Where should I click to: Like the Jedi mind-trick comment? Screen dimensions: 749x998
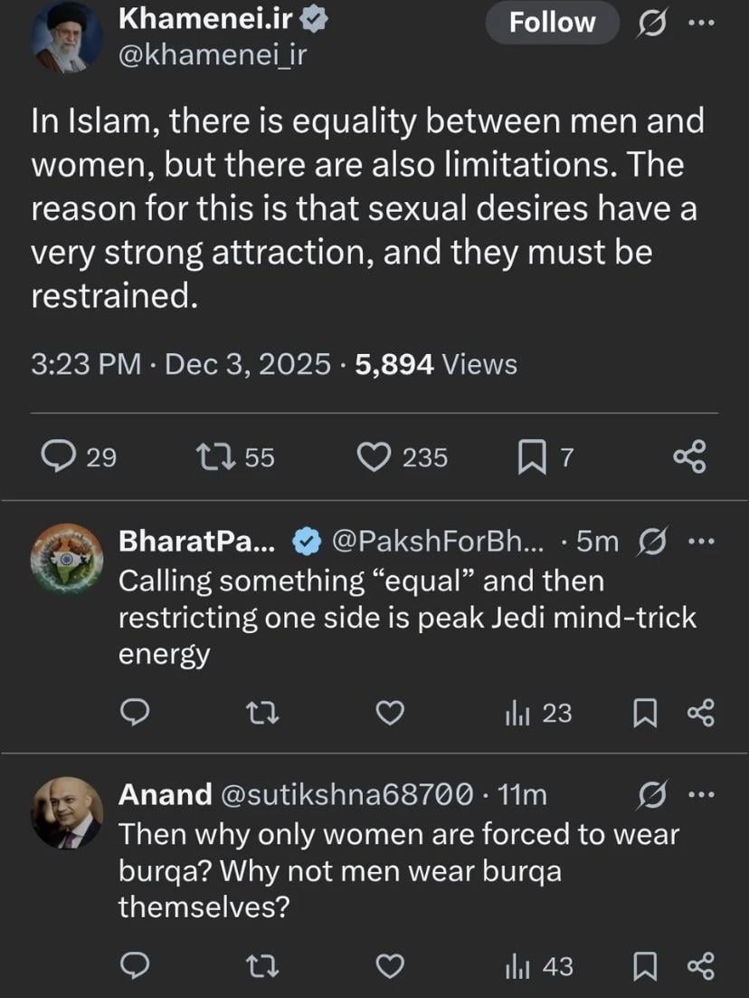click(x=390, y=714)
